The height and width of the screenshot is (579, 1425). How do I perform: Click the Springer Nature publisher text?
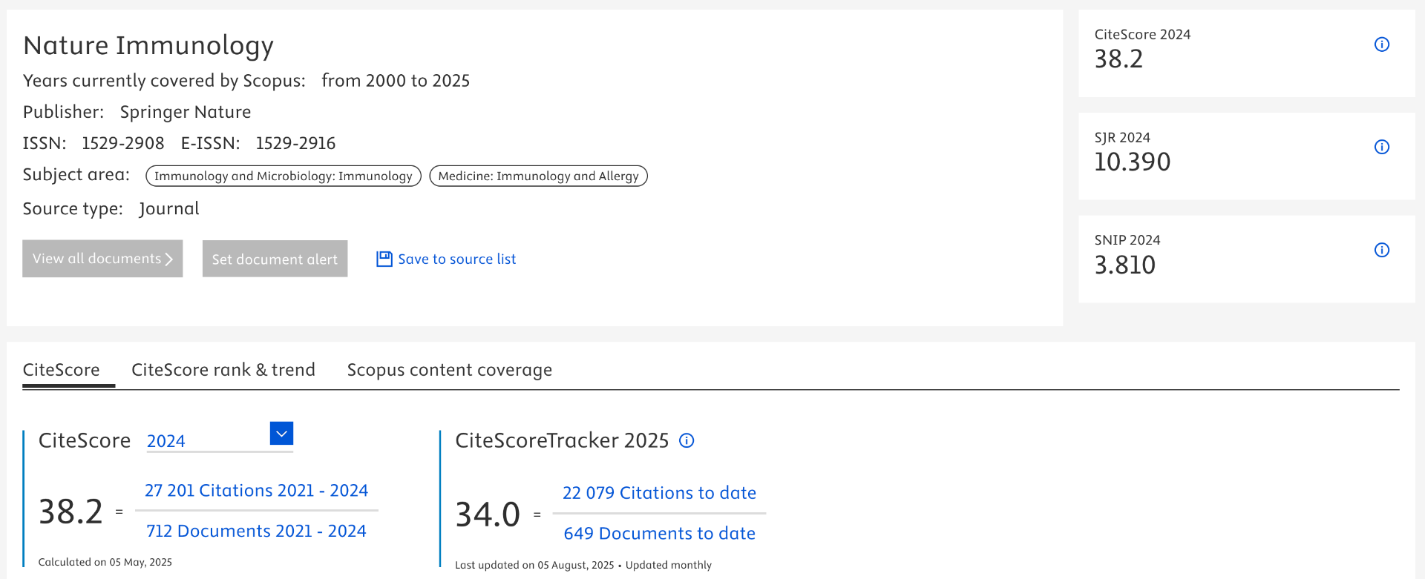pyautogui.click(x=186, y=112)
